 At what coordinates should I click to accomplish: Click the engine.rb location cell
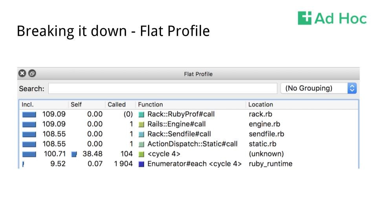[x=264, y=124]
